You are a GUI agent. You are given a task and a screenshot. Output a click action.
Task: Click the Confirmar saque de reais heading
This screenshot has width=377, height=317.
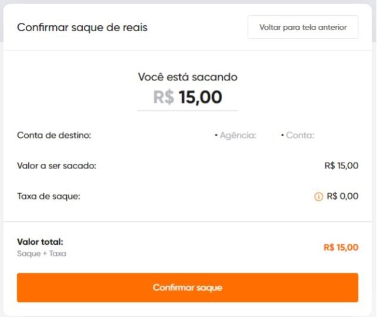[x=82, y=28]
